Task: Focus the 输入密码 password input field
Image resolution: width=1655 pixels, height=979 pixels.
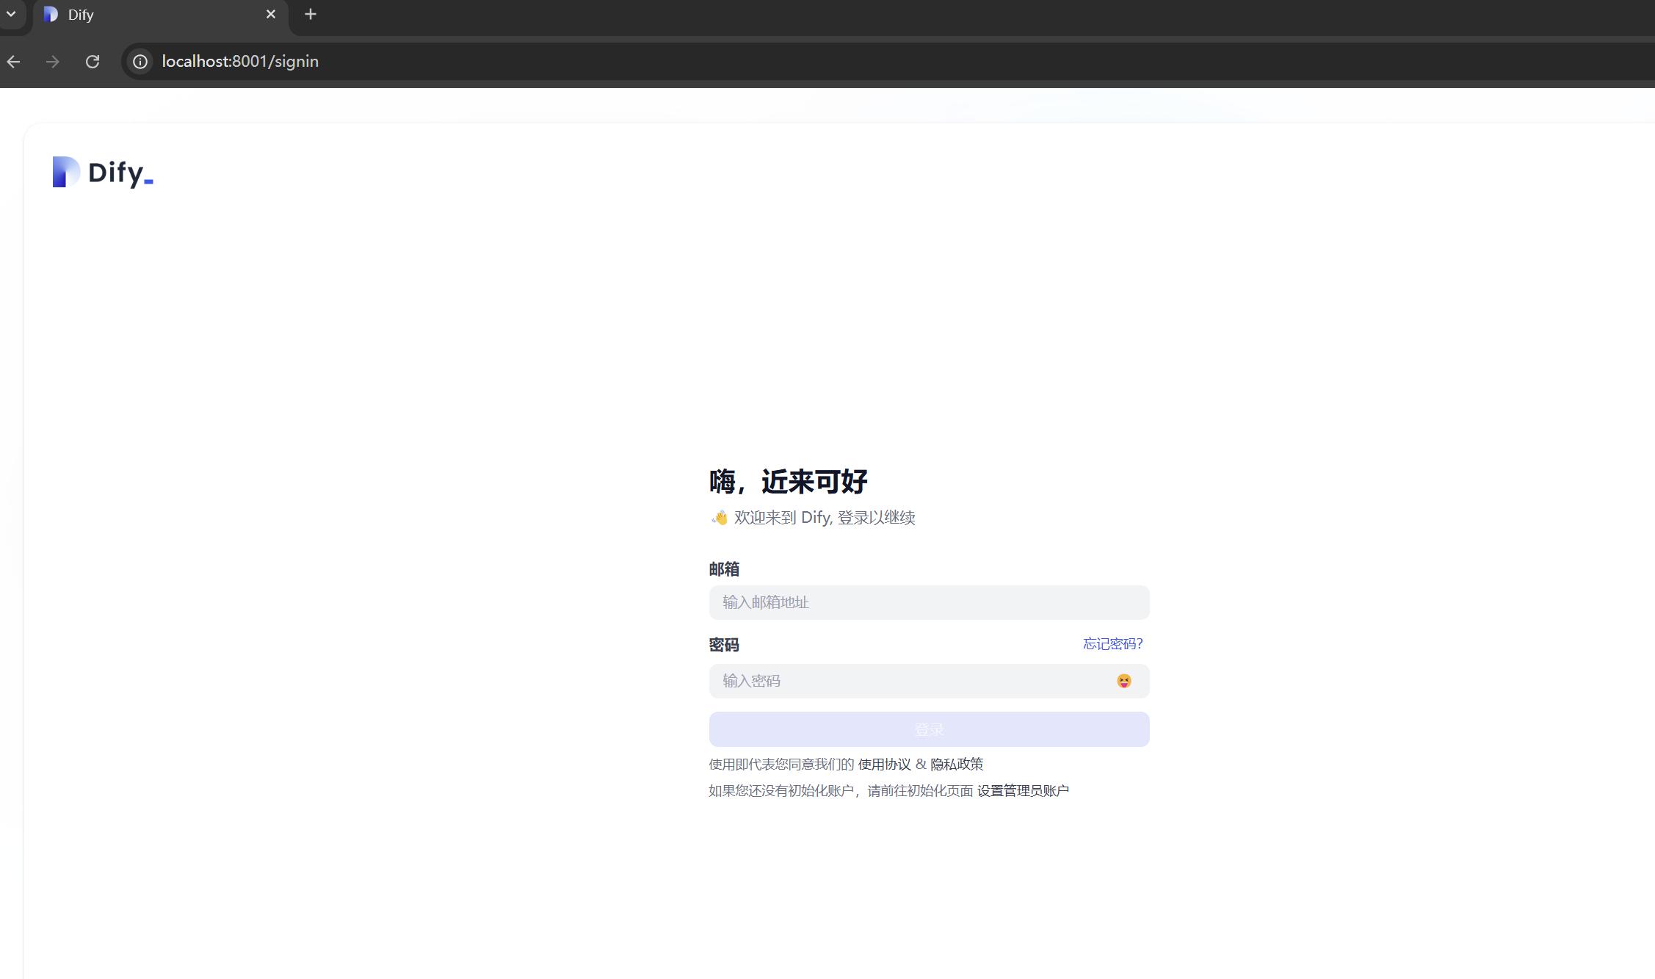Action: [929, 681]
